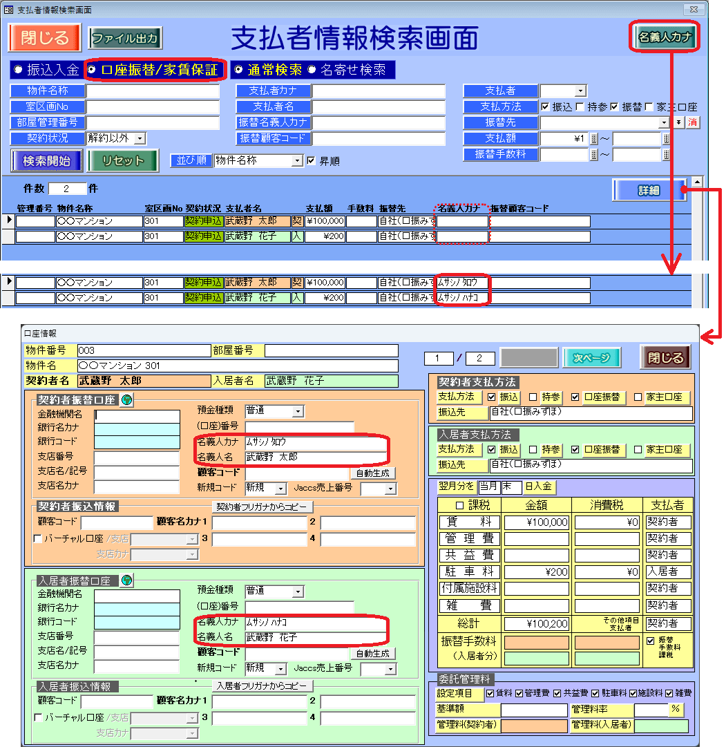Click the globe icon beside 入居者振替口座

coord(126,580)
